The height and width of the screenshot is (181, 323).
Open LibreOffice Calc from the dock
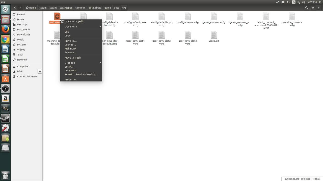[x=5, y=59]
